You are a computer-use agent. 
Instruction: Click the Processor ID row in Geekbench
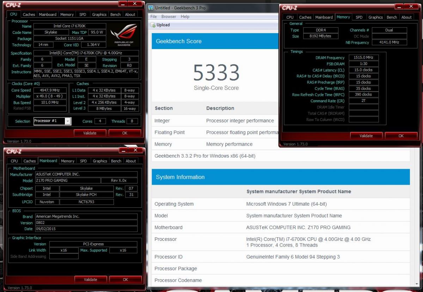point(281,257)
